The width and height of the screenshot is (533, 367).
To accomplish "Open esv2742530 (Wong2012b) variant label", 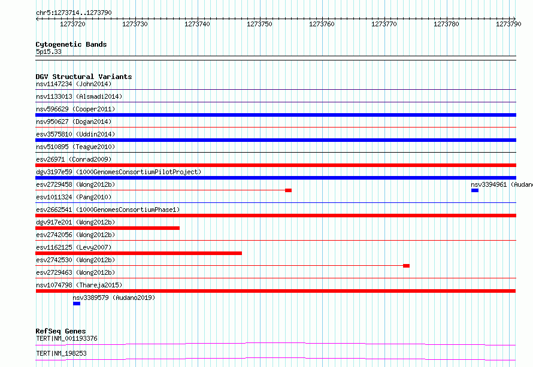I will (x=75, y=260).
